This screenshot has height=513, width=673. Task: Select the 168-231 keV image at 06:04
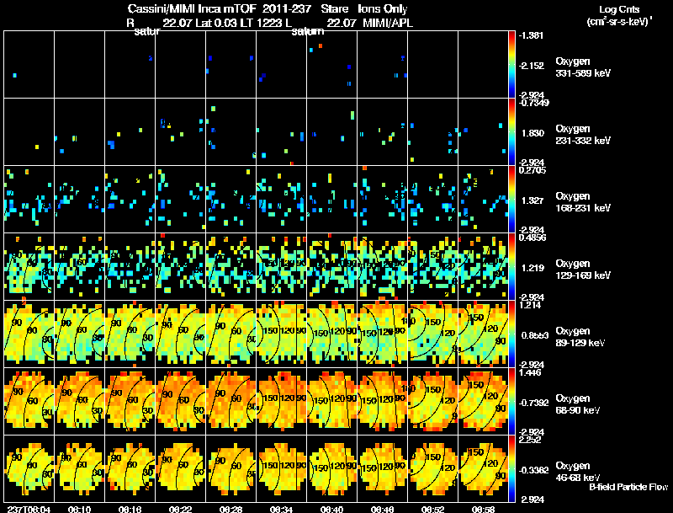tap(29, 200)
